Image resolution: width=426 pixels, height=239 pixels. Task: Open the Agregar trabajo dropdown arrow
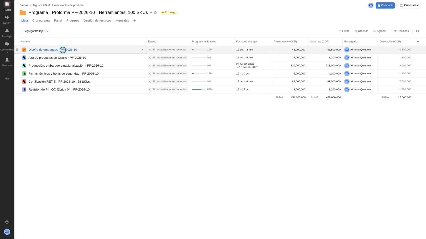[48, 31]
